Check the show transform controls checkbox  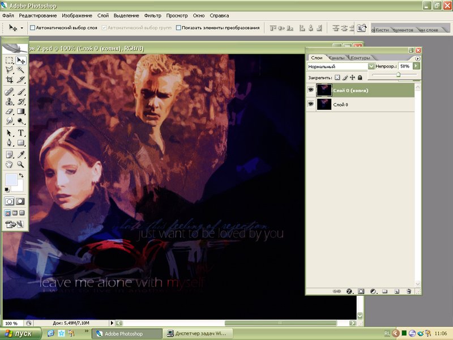pyautogui.click(x=178, y=27)
